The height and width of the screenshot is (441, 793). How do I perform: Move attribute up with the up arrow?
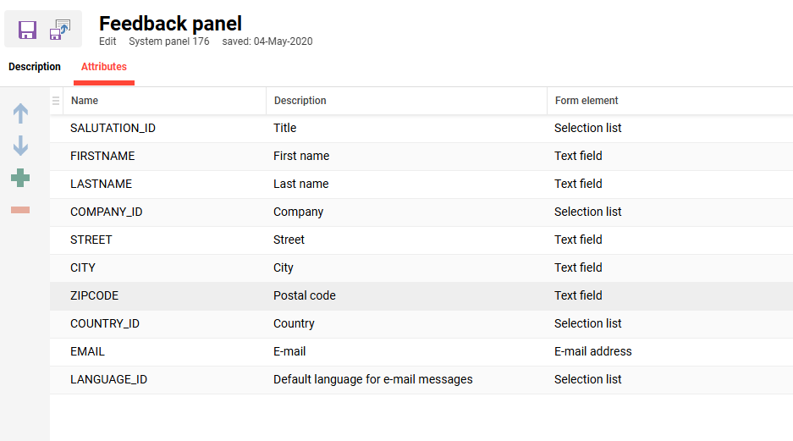pyautogui.click(x=20, y=114)
